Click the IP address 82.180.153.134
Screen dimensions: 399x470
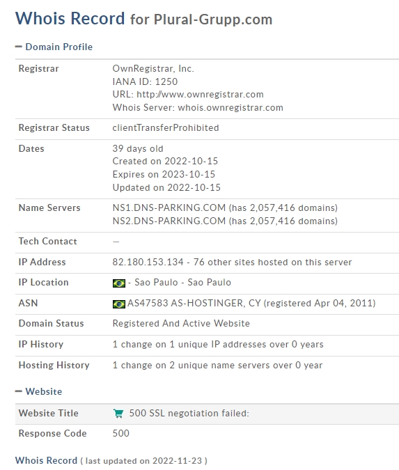pos(148,262)
